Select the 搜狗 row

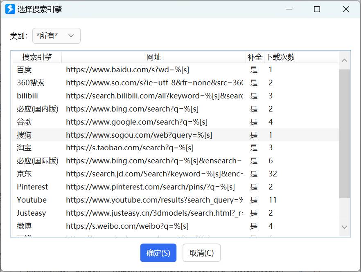176,135
